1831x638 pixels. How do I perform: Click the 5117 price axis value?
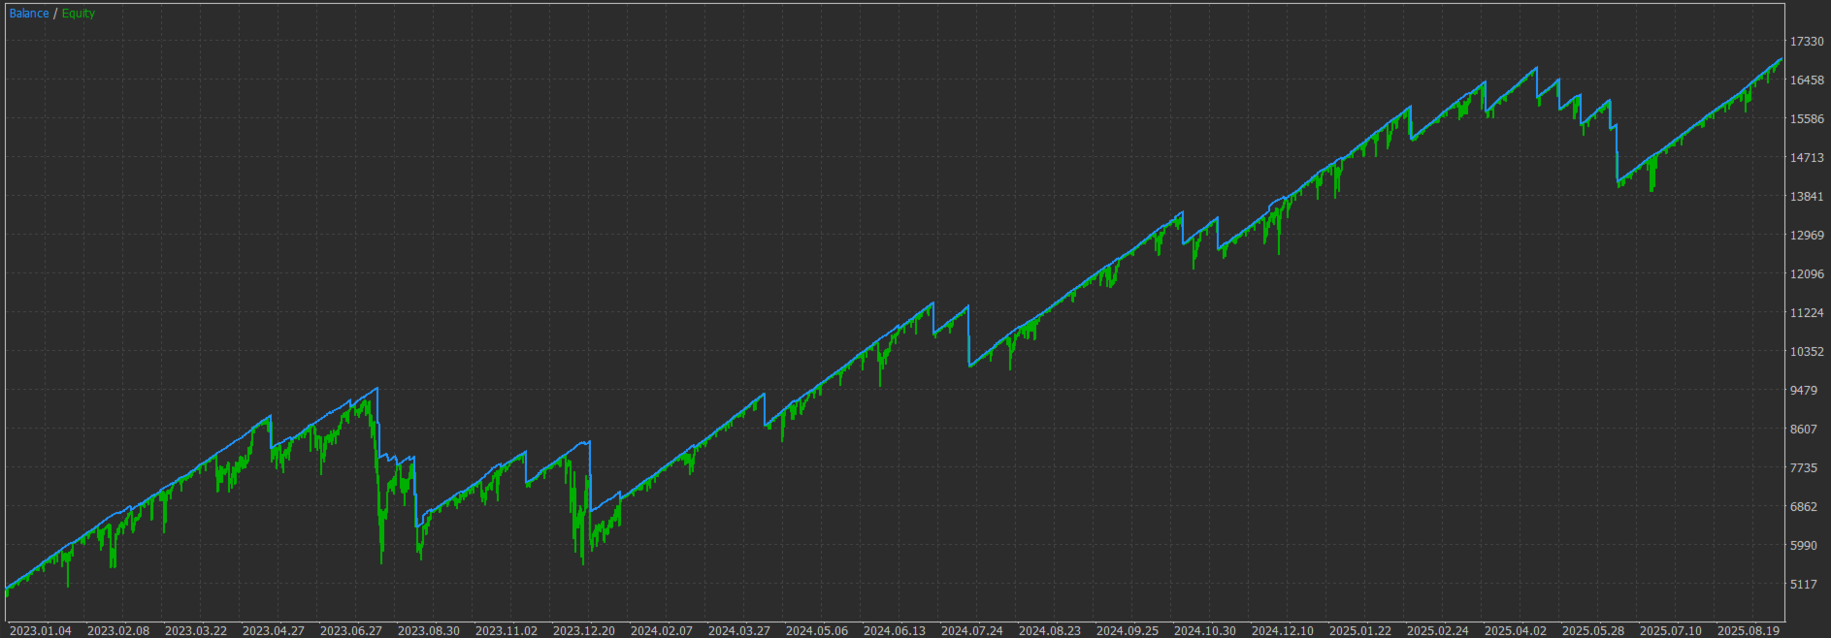tap(1804, 585)
